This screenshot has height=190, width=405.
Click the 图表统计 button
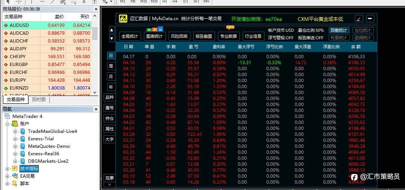click(x=154, y=36)
